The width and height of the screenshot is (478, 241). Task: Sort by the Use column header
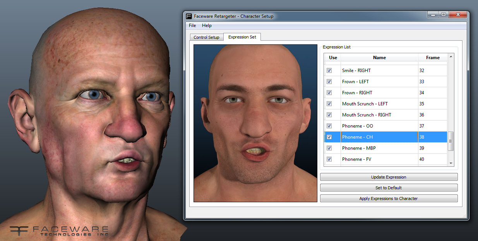(333, 57)
